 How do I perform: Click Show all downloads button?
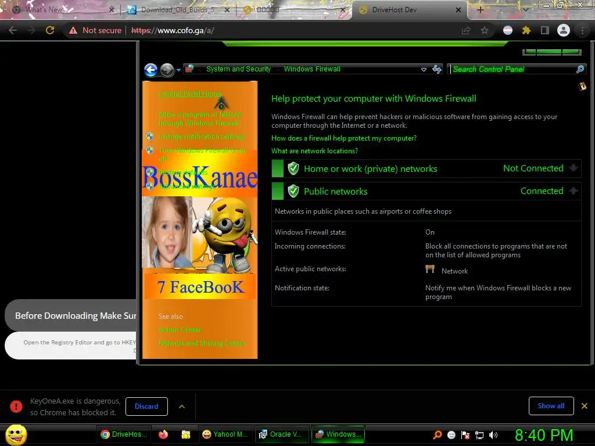click(x=551, y=406)
